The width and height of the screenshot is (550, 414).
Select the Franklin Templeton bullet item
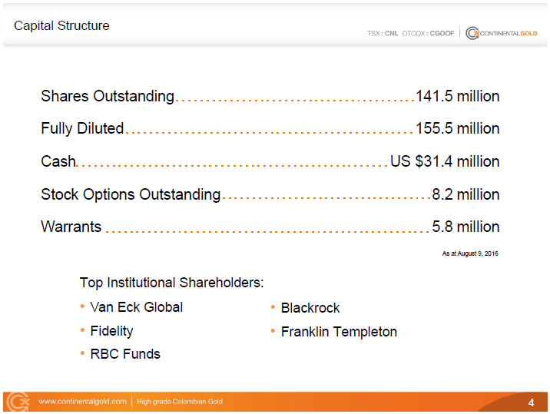coord(339,332)
